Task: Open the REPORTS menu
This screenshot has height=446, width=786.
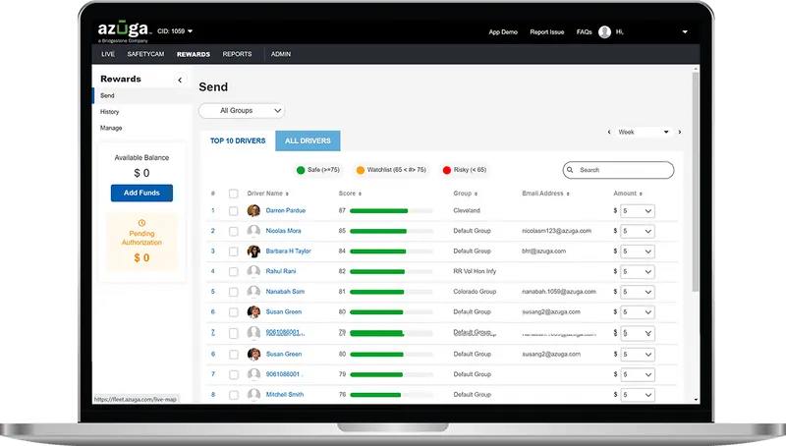Action: (237, 54)
